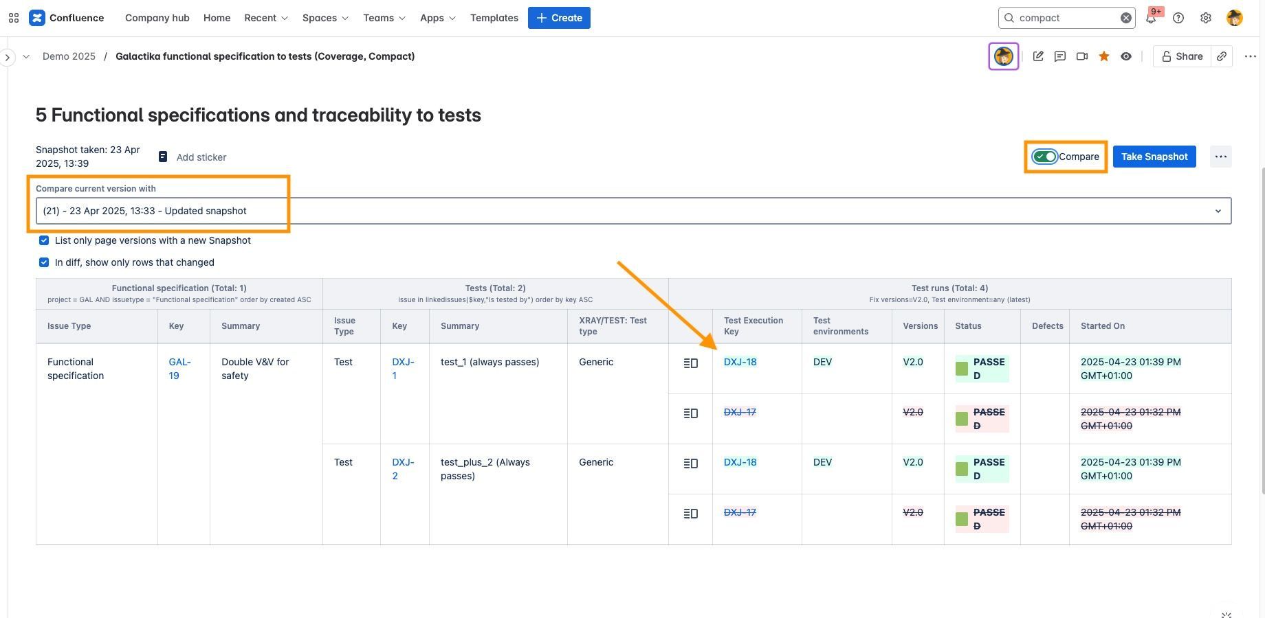
Task: Unstar this page
Action: [x=1104, y=56]
